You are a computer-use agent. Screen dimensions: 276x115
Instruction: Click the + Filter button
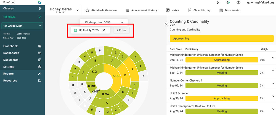point(121,30)
